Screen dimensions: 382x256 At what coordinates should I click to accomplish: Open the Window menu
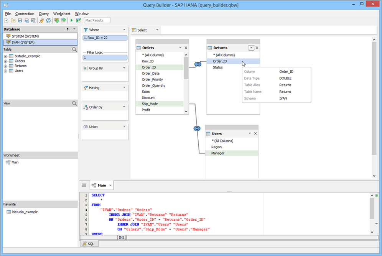coord(82,14)
